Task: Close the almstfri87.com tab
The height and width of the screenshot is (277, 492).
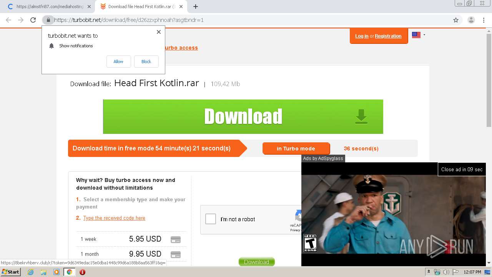Action: click(90, 7)
